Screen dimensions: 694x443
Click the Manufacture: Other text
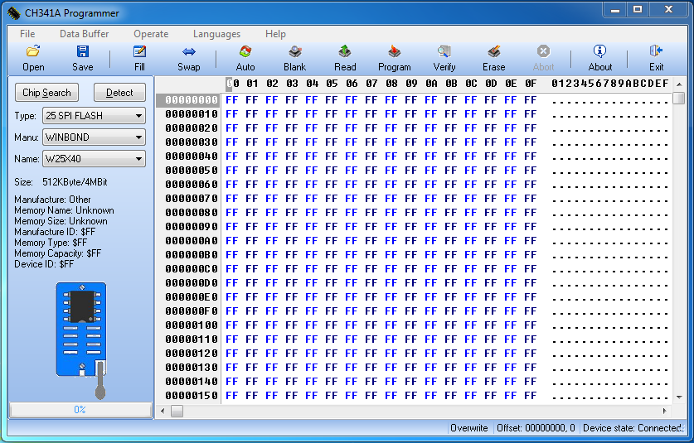[52, 200]
